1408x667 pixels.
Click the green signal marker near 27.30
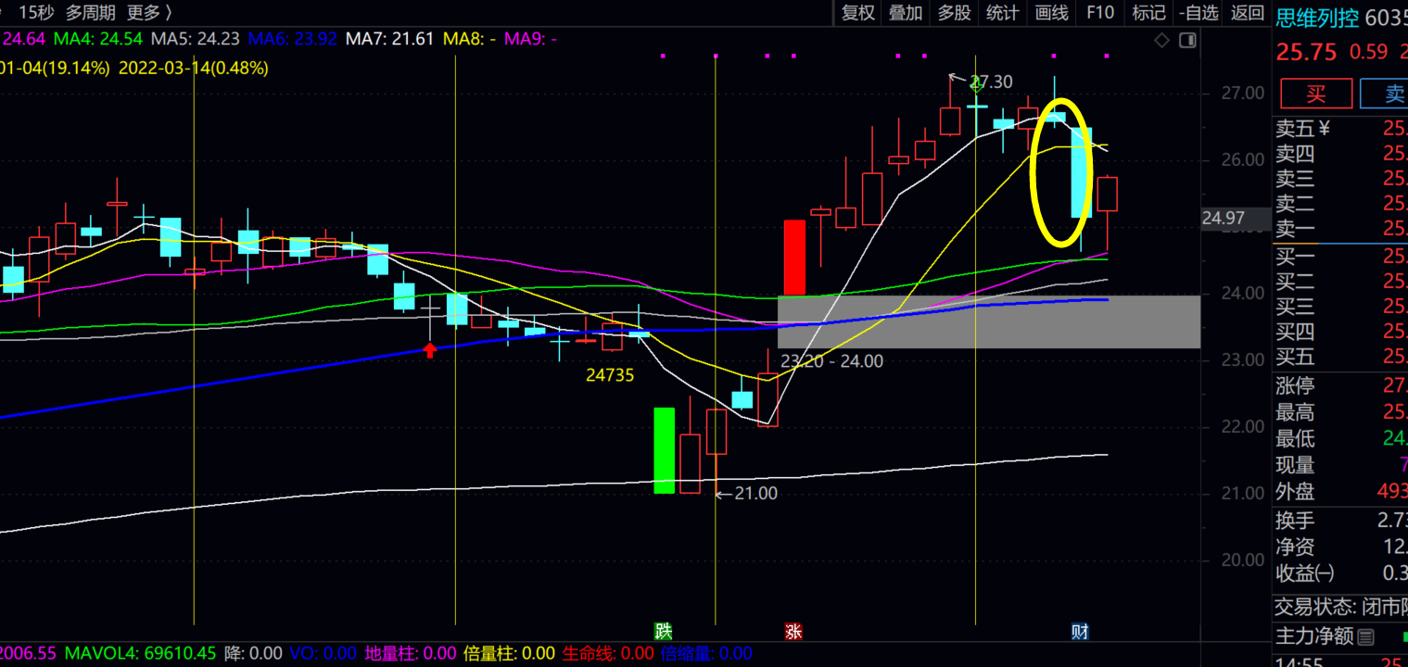click(x=976, y=85)
